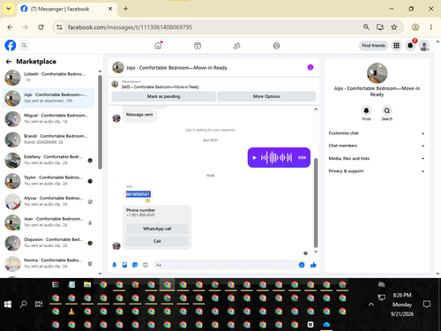The width and height of the screenshot is (441, 331).
Task: Mute the conversation with the bell icon
Action: 366,110
